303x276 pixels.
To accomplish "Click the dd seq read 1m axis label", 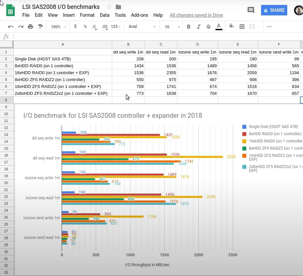I will [46, 158].
